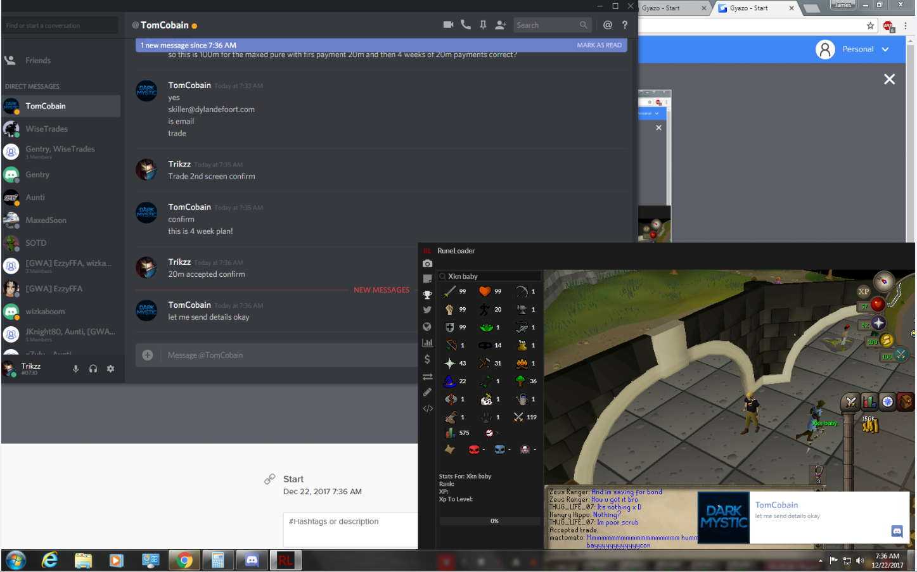917x572 pixels.
Task: Click the Woodcutting tree skill icon
Action: click(x=520, y=381)
